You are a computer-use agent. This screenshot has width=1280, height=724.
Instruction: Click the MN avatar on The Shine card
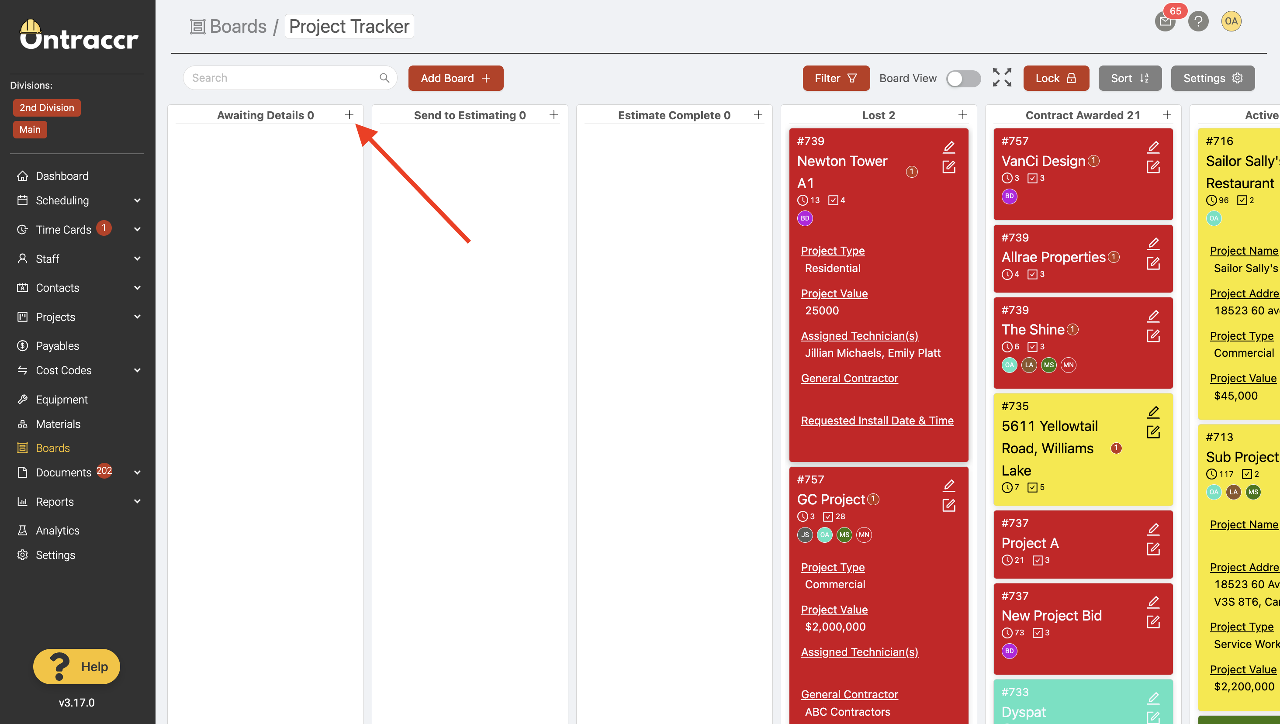click(x=1068, y=365)
